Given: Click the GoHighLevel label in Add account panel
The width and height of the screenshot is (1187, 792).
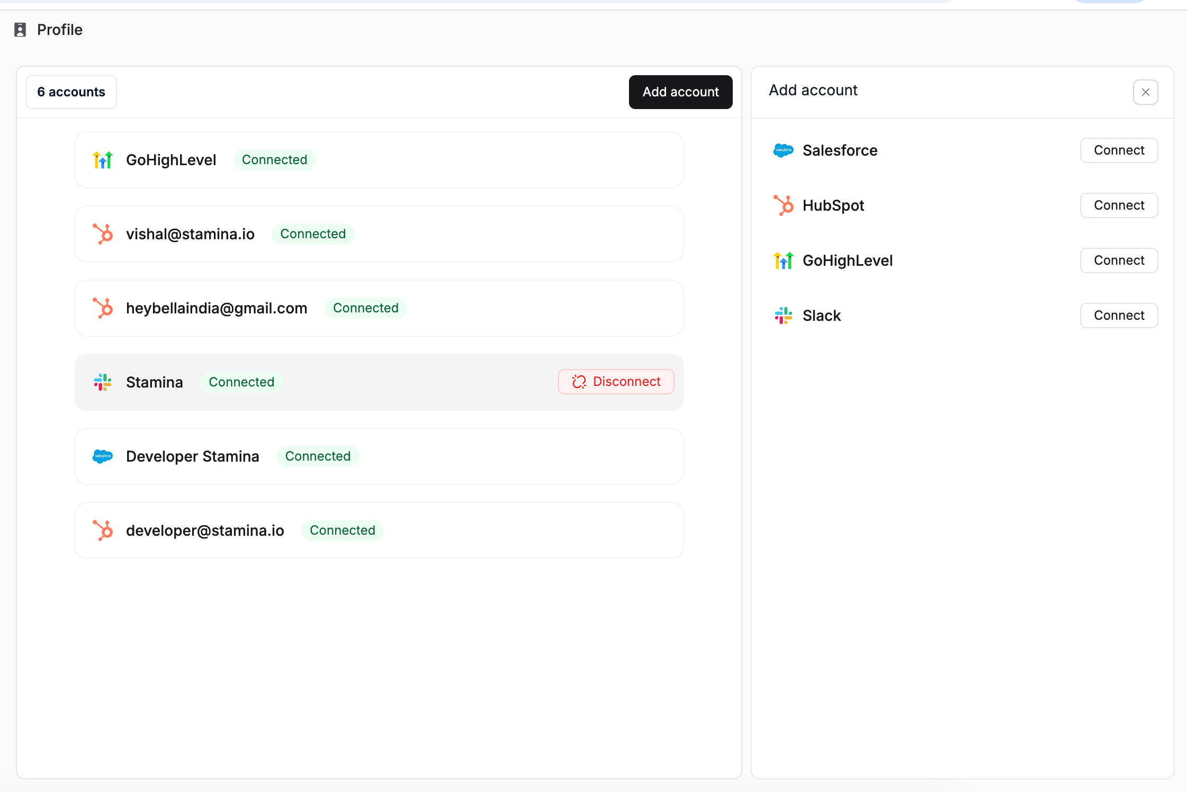Looking at the screenshot, I should coord(848,260).
